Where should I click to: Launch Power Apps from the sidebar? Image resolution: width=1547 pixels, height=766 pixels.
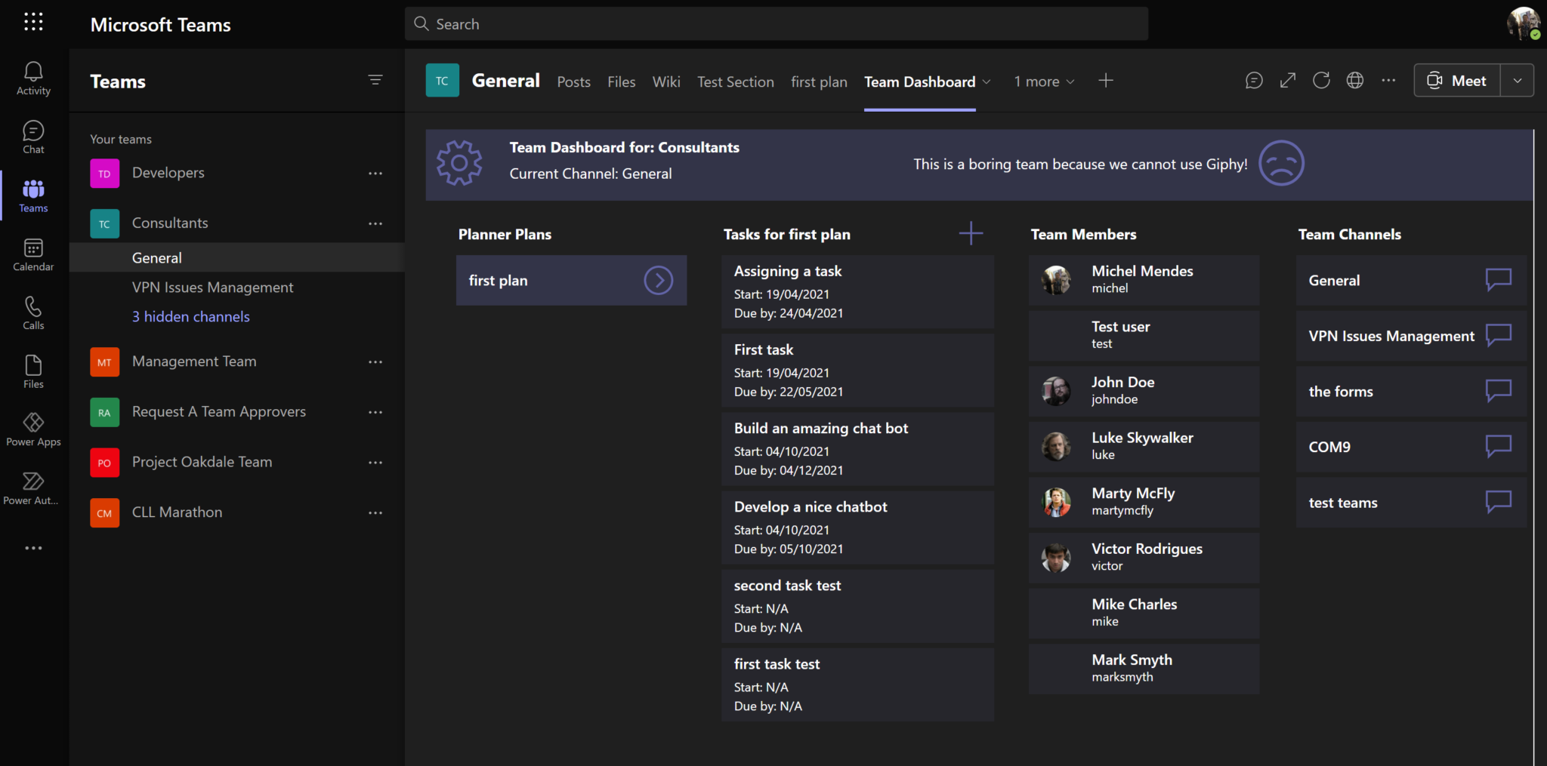click(x=33, y=428)
